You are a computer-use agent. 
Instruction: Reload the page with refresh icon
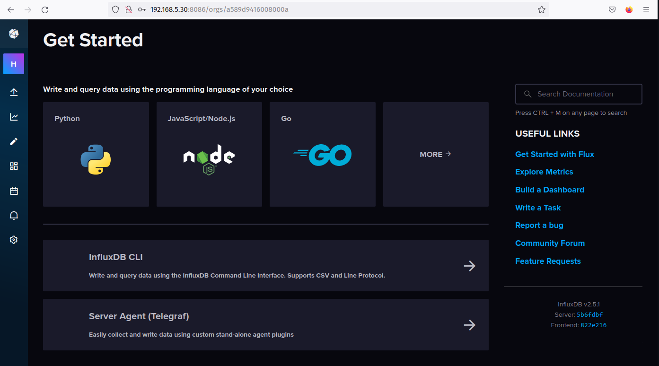[x=45, y=9]
